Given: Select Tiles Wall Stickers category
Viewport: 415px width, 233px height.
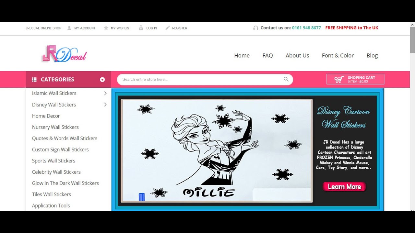Looking at the screenshot, I should click(x=51, y=194).
